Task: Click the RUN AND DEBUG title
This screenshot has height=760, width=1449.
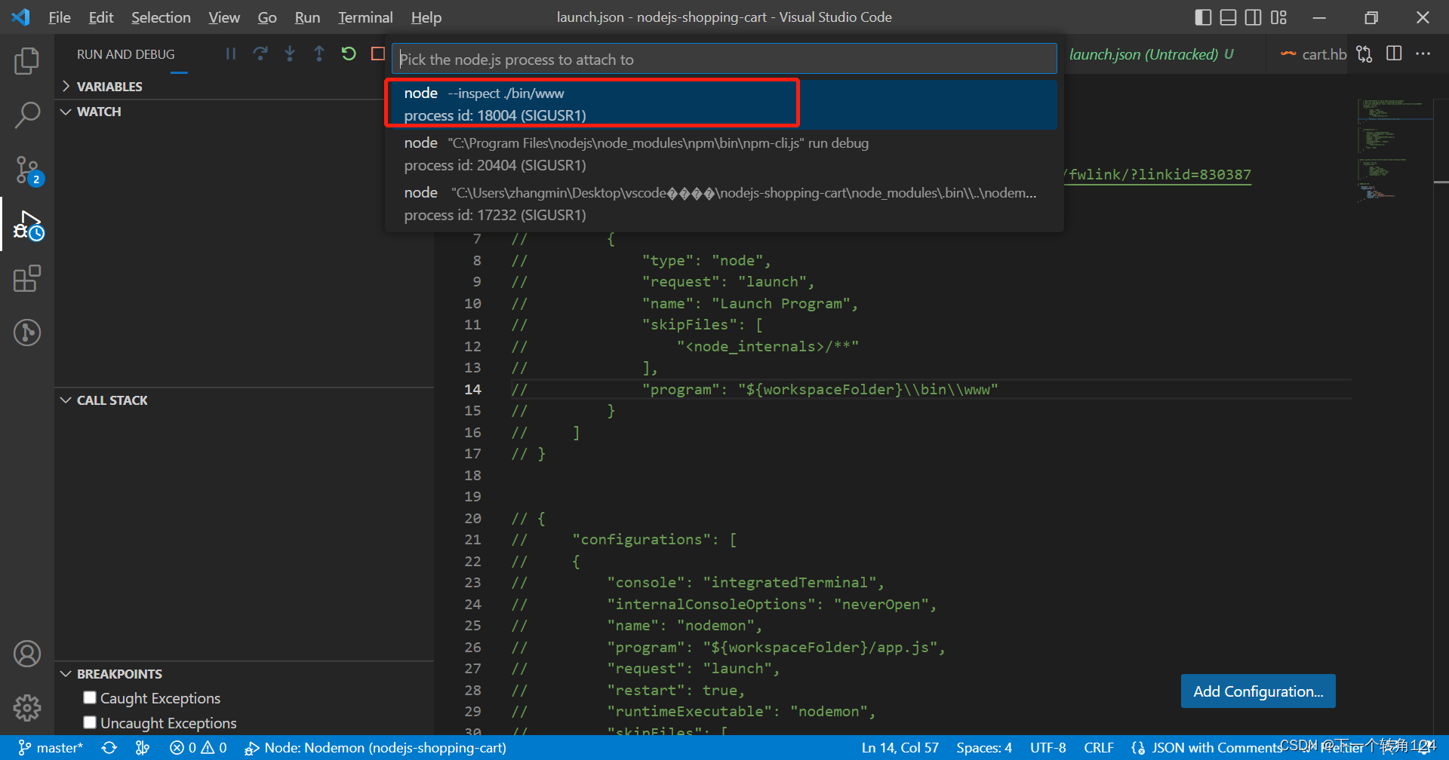Action: click(126, 54)
